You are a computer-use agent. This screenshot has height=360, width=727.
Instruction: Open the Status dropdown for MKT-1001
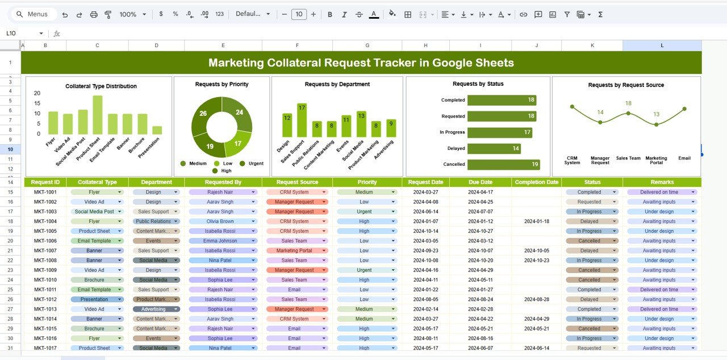(614, 192)
